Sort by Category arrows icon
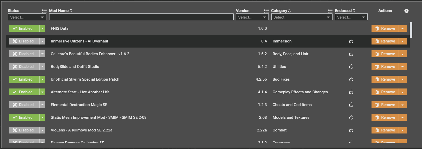 (289, 11)
